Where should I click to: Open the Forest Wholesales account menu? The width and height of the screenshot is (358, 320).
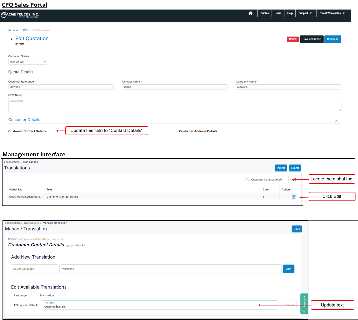[x=332, y=13]
